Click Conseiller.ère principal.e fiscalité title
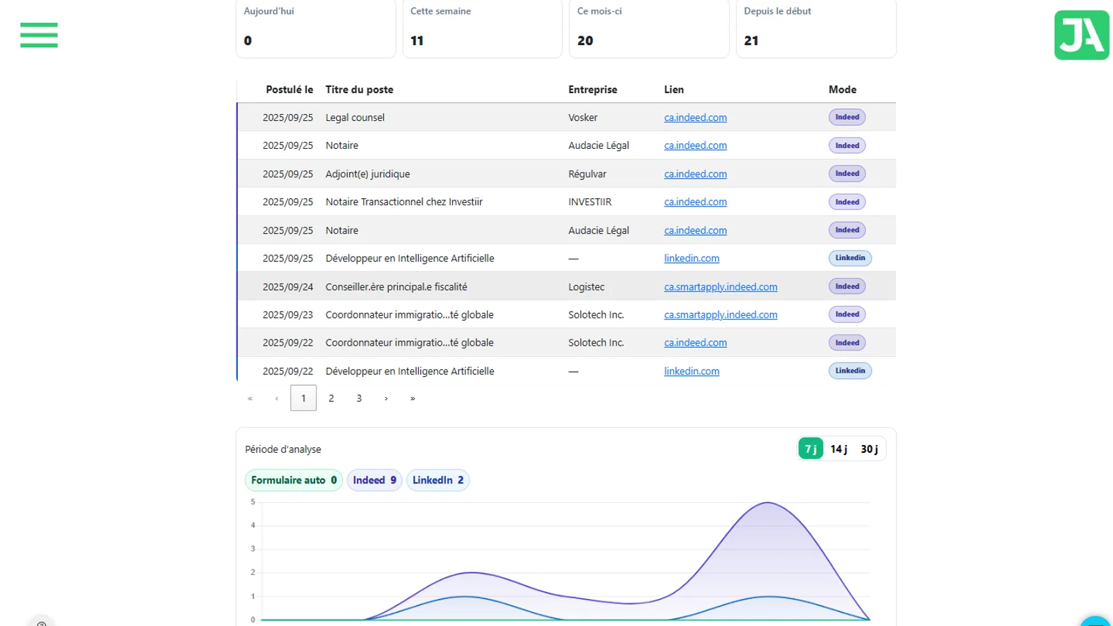 [x=397, y=287]
